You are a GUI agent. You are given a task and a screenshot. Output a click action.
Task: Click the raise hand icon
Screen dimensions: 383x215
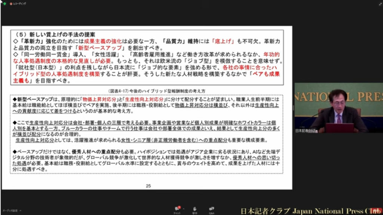[194, 209]
